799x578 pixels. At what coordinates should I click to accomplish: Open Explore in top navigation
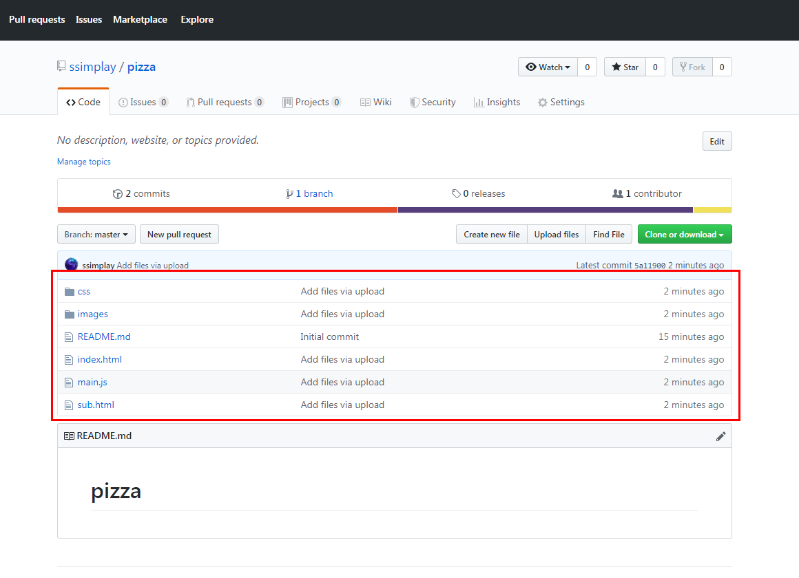[x=197, y=19]
